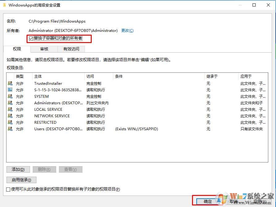Maximize the advanced security settings window

click(x=254, y=5)
